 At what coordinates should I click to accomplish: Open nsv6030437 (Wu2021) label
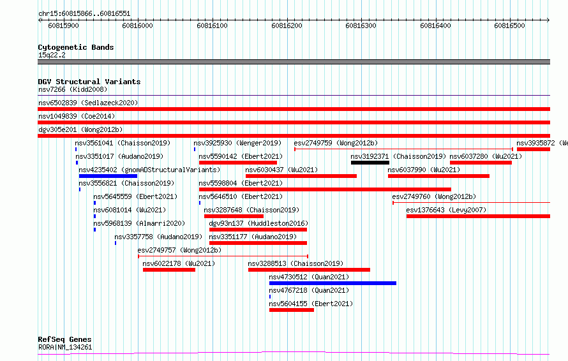281,170
